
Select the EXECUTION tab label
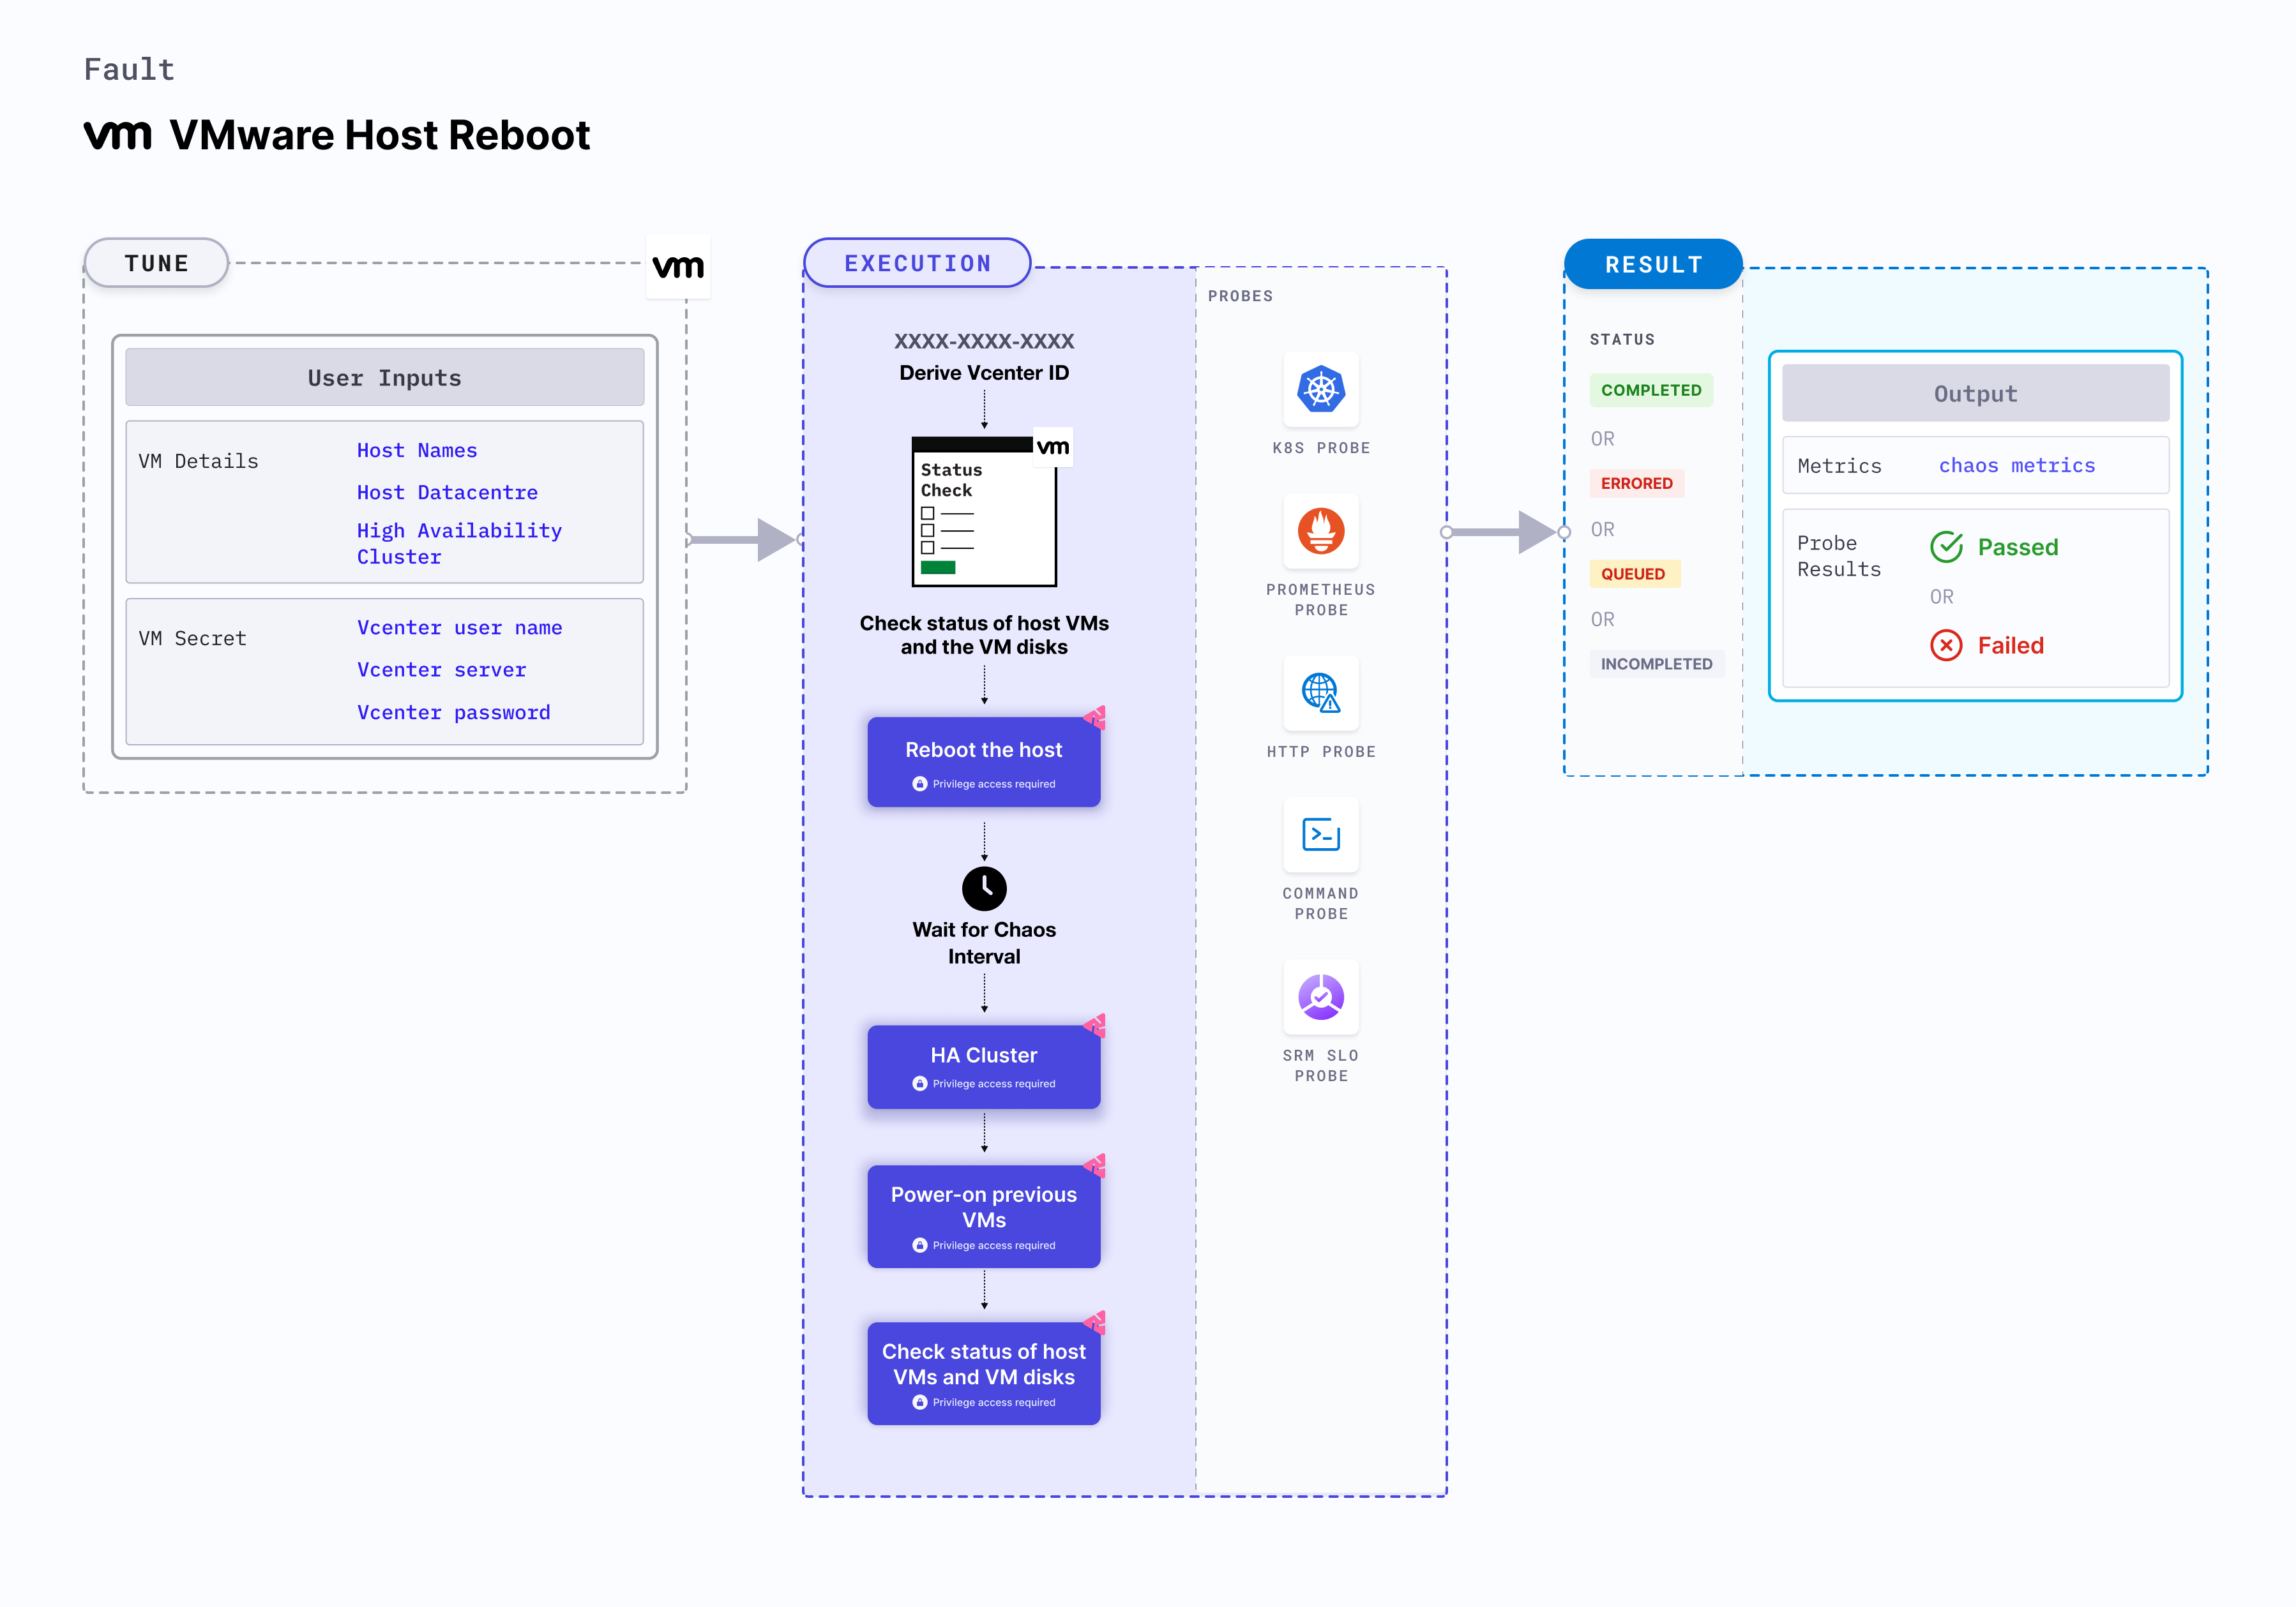click(x=917, y=264)
